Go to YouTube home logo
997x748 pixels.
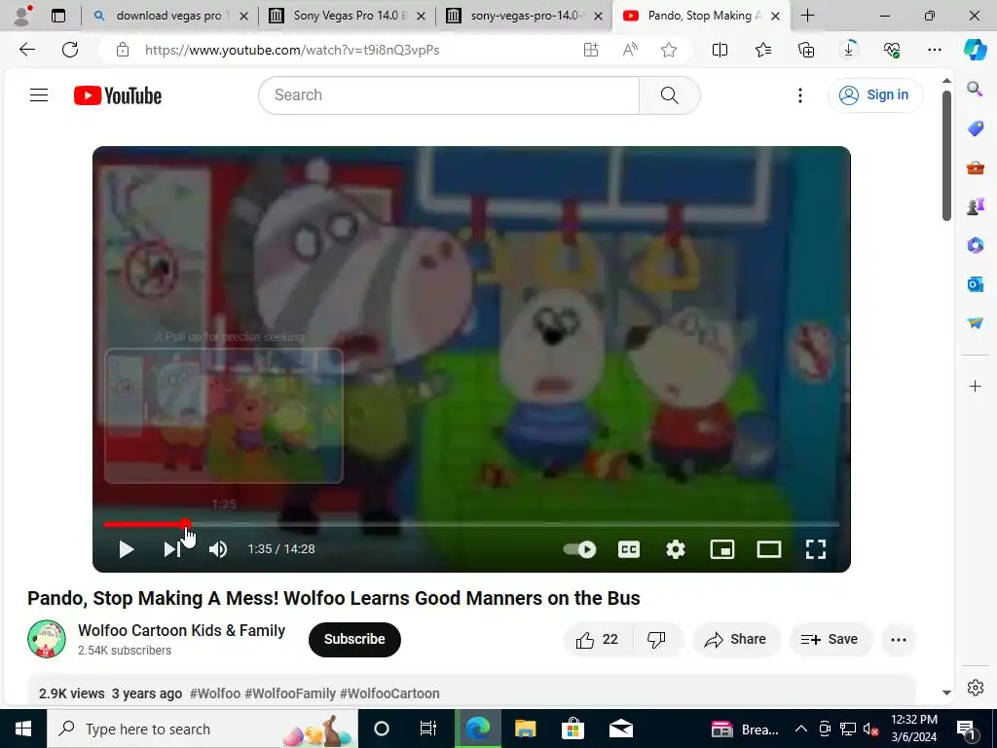pos(118,95)
